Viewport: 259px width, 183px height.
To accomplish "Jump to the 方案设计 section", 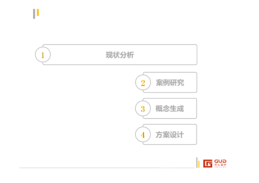I will pos(170,135).
